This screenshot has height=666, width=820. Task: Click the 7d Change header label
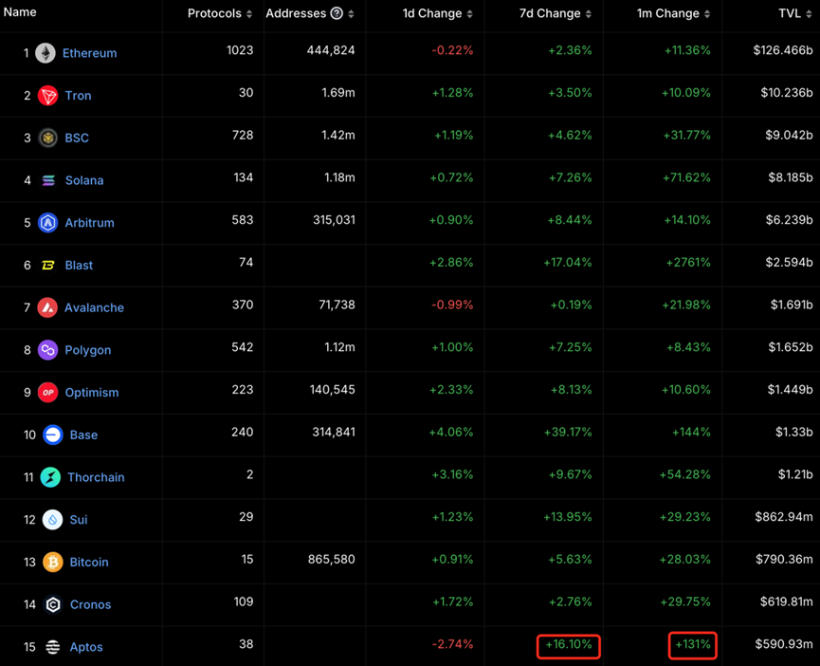pyautogui.click(x=550, y=13)
